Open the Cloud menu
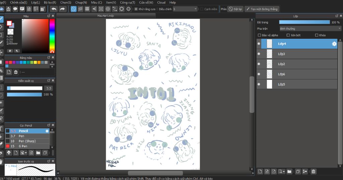The image size is (343, 180). [161, 2]
